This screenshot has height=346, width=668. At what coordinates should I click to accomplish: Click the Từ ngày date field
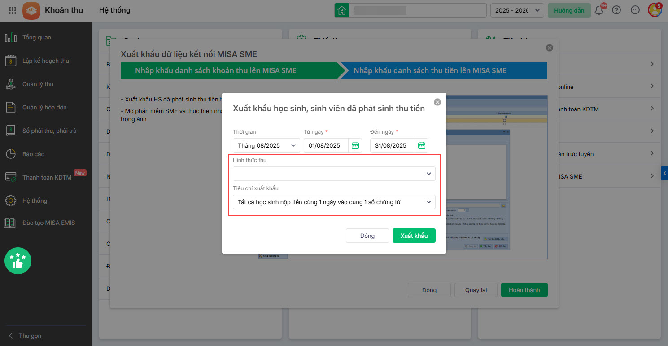326,145
